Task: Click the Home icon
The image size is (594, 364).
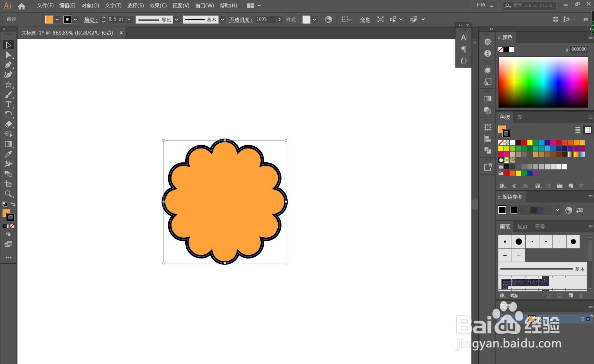Action: click(22, 6)
